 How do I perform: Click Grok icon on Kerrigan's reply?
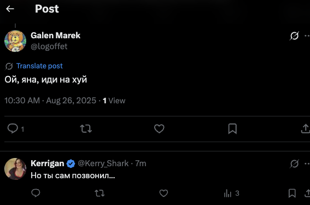[294, 163]
